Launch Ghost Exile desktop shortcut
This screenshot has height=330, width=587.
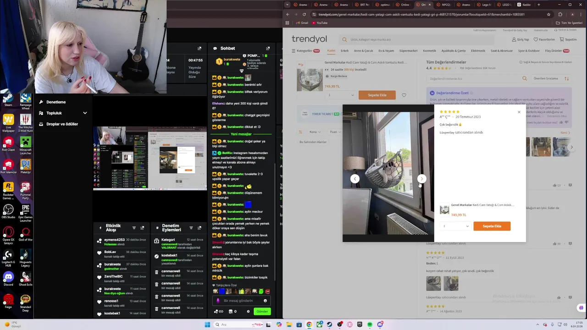coord(26,279)
